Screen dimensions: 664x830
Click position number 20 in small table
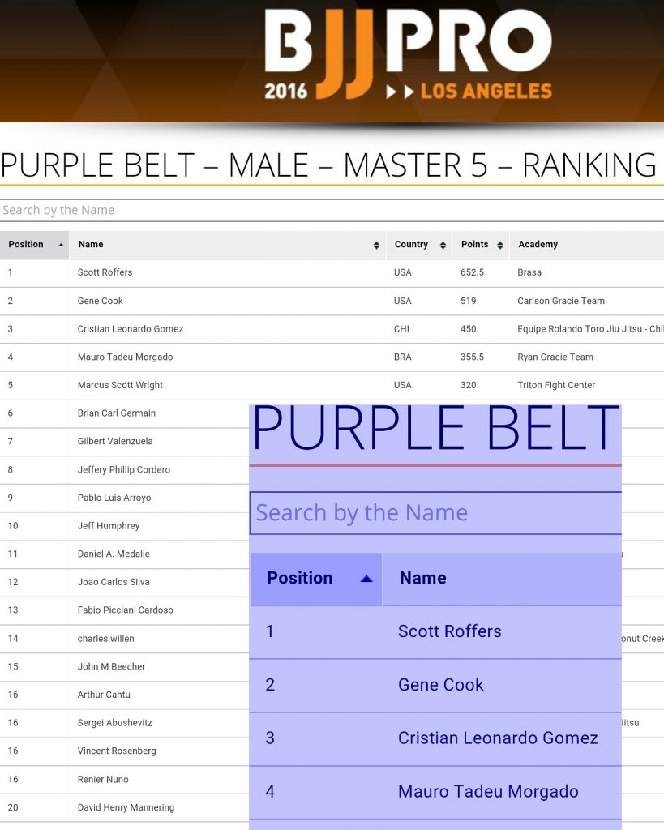(13, 807)
